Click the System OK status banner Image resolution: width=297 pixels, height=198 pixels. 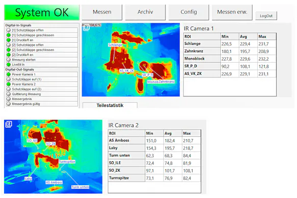pos(42,13)
